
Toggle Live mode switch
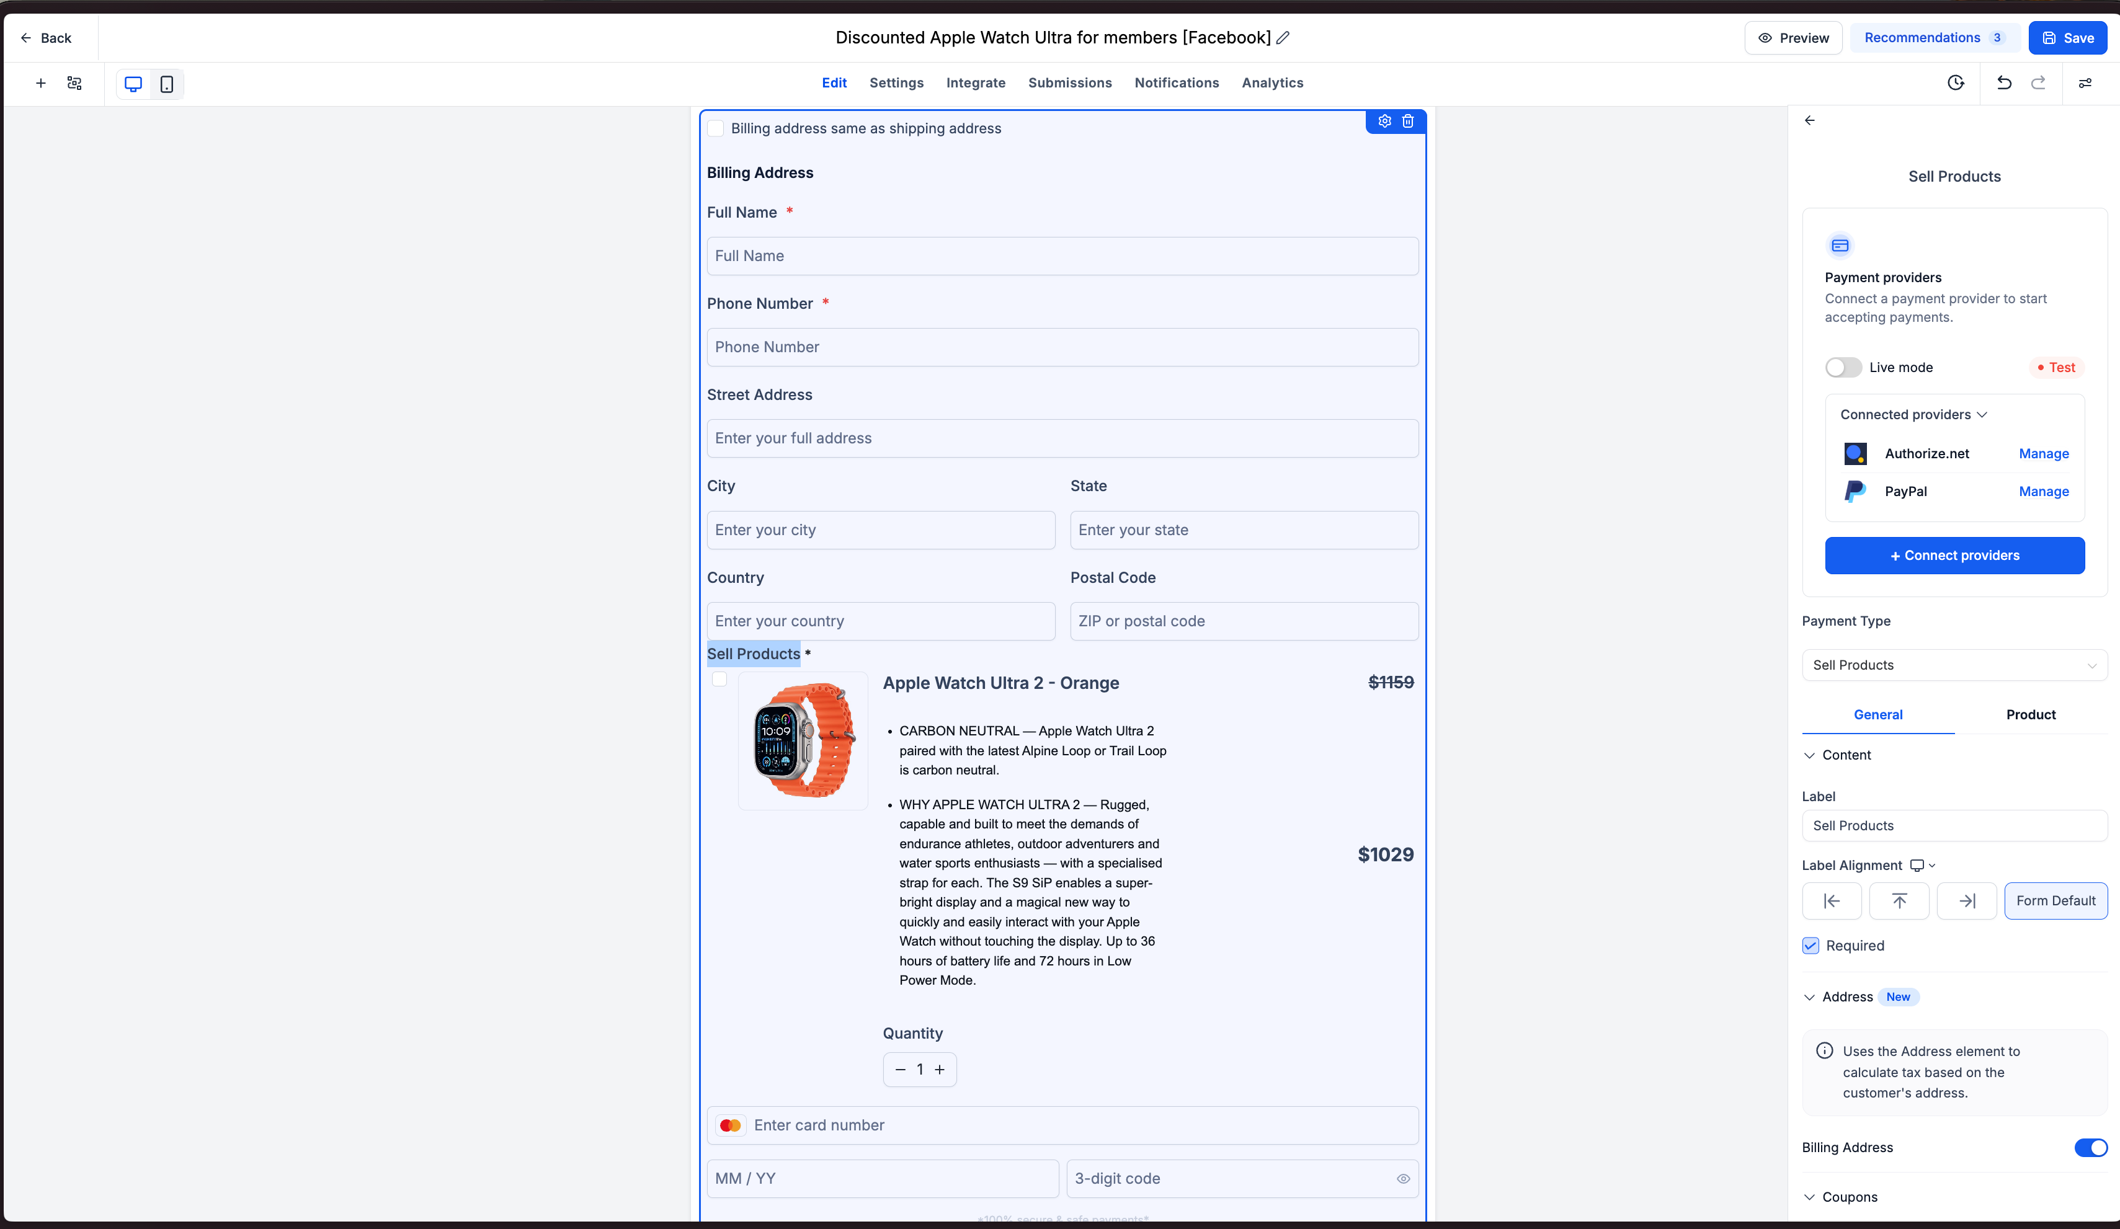coord(1842,368)
